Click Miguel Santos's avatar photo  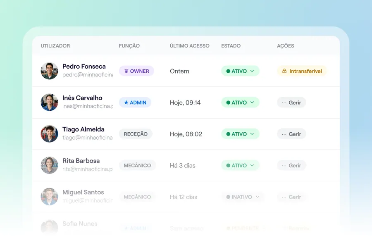click(49, 197)
